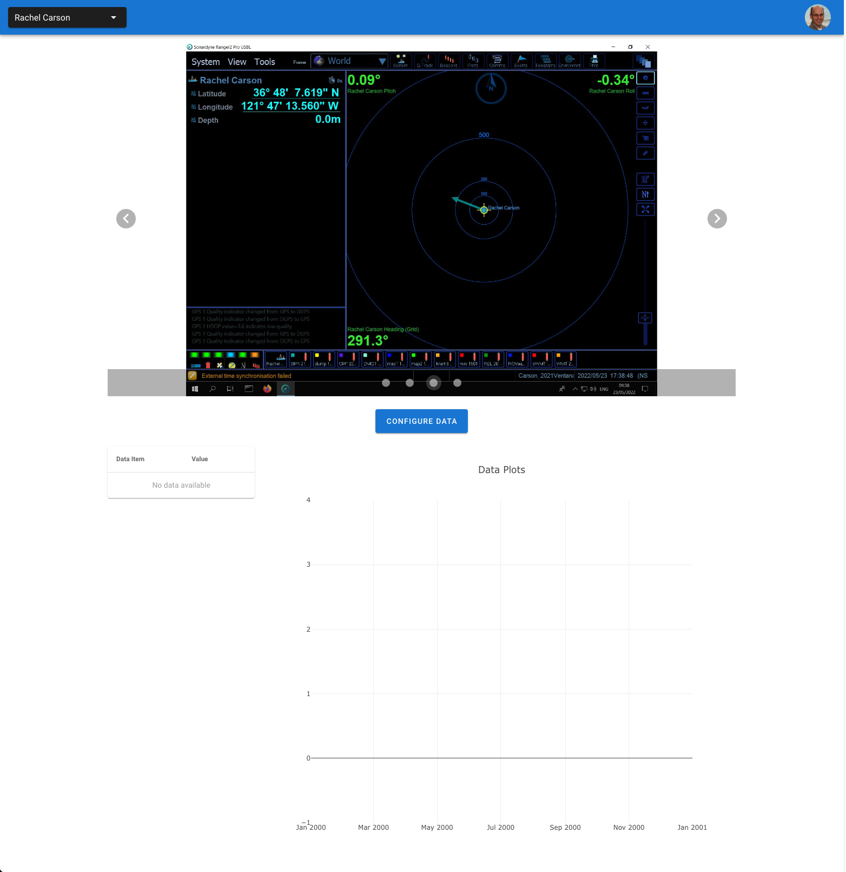Open the Beacons toolbar icon
The image size is (846, 872).
tap(449, 61)
